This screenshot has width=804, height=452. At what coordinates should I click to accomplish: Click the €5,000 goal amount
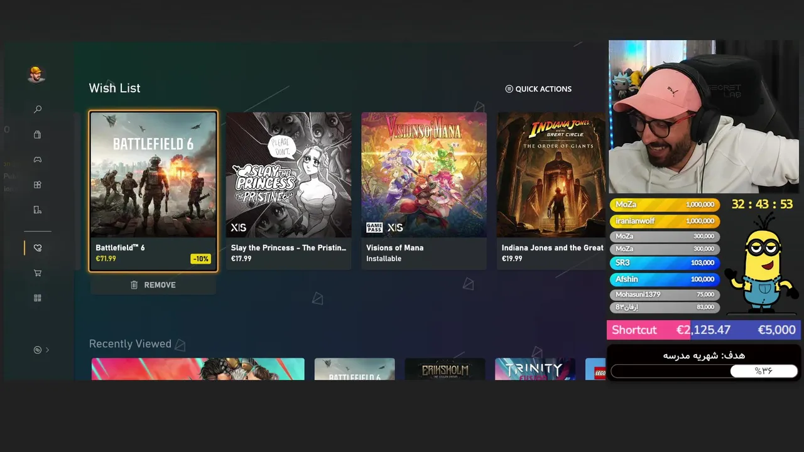pyautogui.click(x=776, y=330)
